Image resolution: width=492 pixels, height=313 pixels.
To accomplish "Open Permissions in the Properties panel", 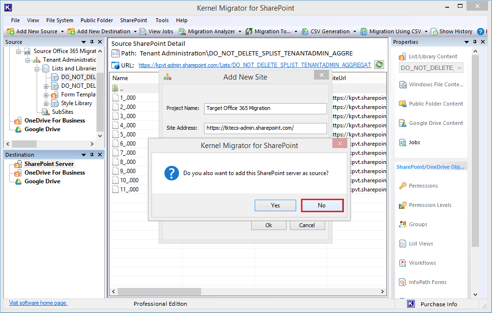I will click(418, 186).
